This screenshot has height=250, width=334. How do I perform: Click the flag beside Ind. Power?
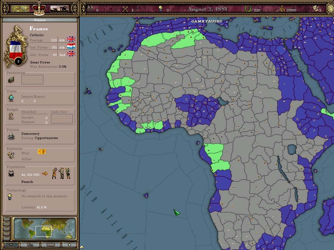point(71,46)
